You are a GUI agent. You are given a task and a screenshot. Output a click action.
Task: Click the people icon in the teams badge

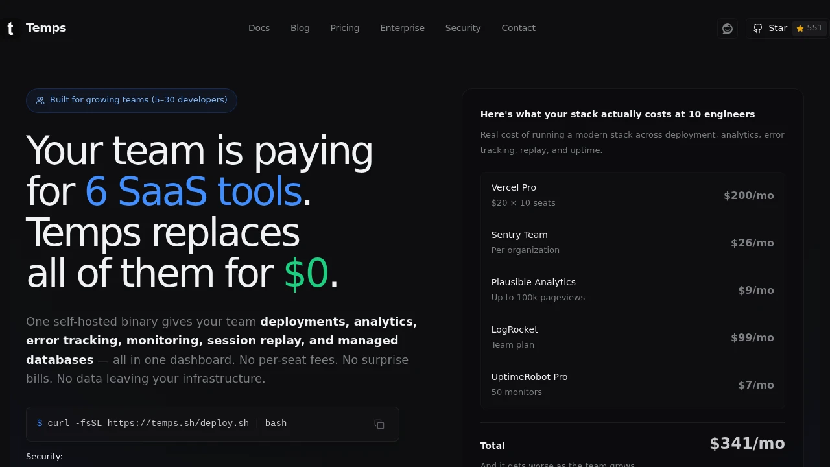(x=40, y=101)
